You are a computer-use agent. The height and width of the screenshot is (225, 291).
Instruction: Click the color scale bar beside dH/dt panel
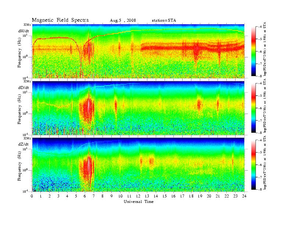tap(253, 51)
